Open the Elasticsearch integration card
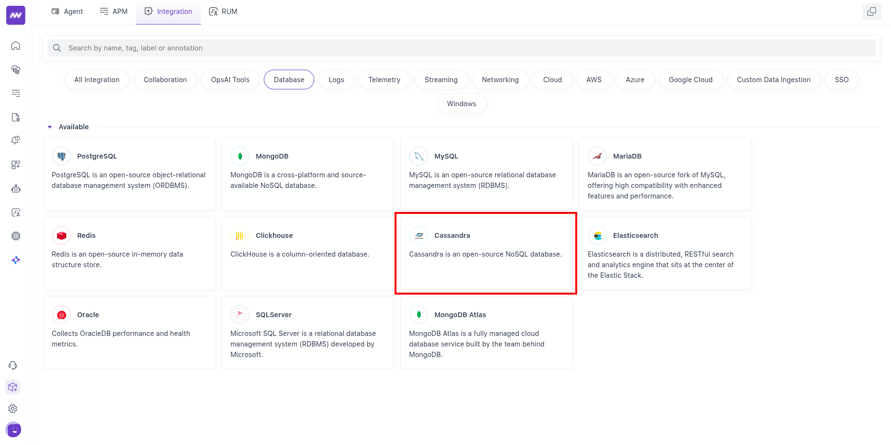Screen dimensions: 891x445 (x=664, y=253)
